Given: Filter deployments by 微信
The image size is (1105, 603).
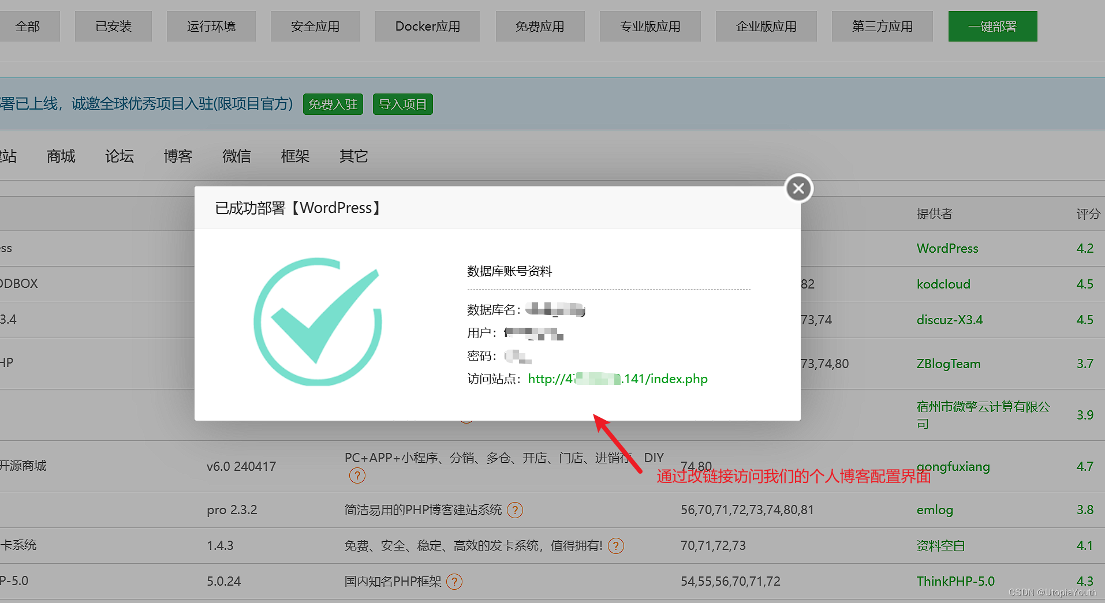Looking at the screenshot, I should (x=237, y=156).
